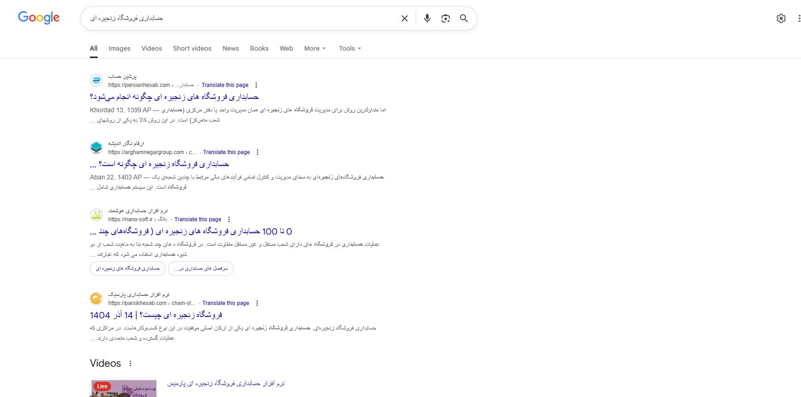Open the persianhesab.com result title

click(x=174, y=97)
